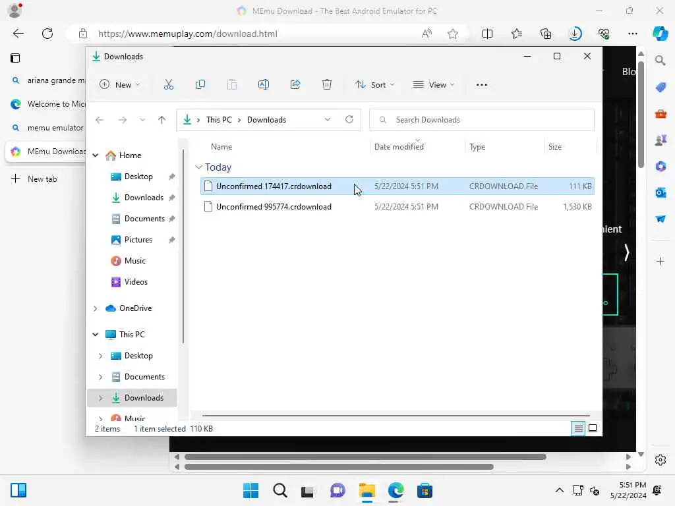Expand address bar history dropdown
Image resolution: width=675 pixels, height=506 pixels.
pos(328,120)
